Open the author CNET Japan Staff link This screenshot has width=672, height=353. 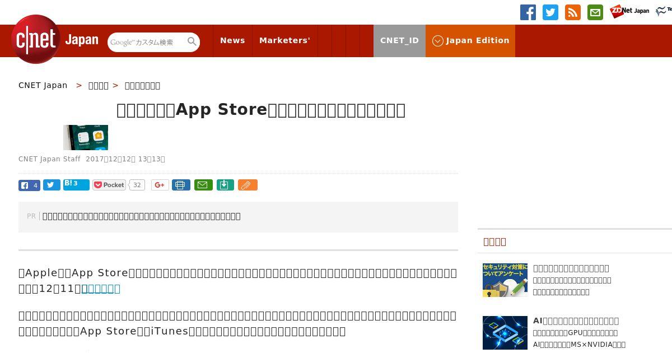click(x=49, y=159)
